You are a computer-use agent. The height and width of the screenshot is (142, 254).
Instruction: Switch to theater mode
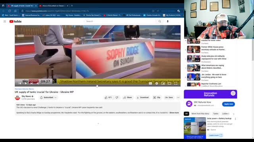pyautogui.click(x=169, y=83)
